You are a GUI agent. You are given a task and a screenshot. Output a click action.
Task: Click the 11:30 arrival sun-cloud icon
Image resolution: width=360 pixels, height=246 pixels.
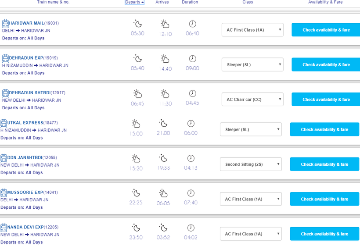point(165,93)
